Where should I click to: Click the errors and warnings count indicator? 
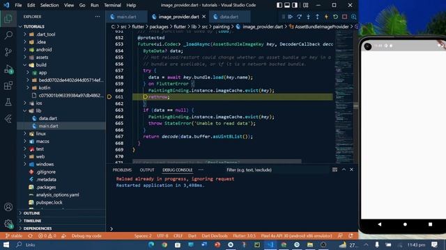tap(47, 235)
